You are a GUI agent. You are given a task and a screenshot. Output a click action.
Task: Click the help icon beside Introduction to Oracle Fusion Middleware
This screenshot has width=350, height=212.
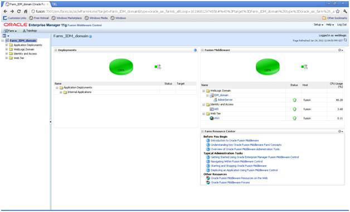[208, 140]
